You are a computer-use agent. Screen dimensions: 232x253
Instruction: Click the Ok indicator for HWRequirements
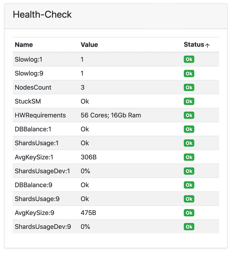coord(189,115)
